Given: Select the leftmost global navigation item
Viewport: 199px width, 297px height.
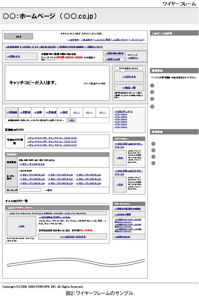Looking at the screenshot, I should 12,47.
